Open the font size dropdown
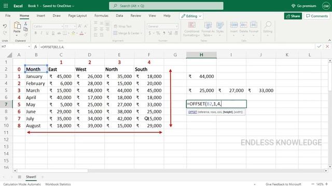This screenshot has width=332, height=186. 75,26
